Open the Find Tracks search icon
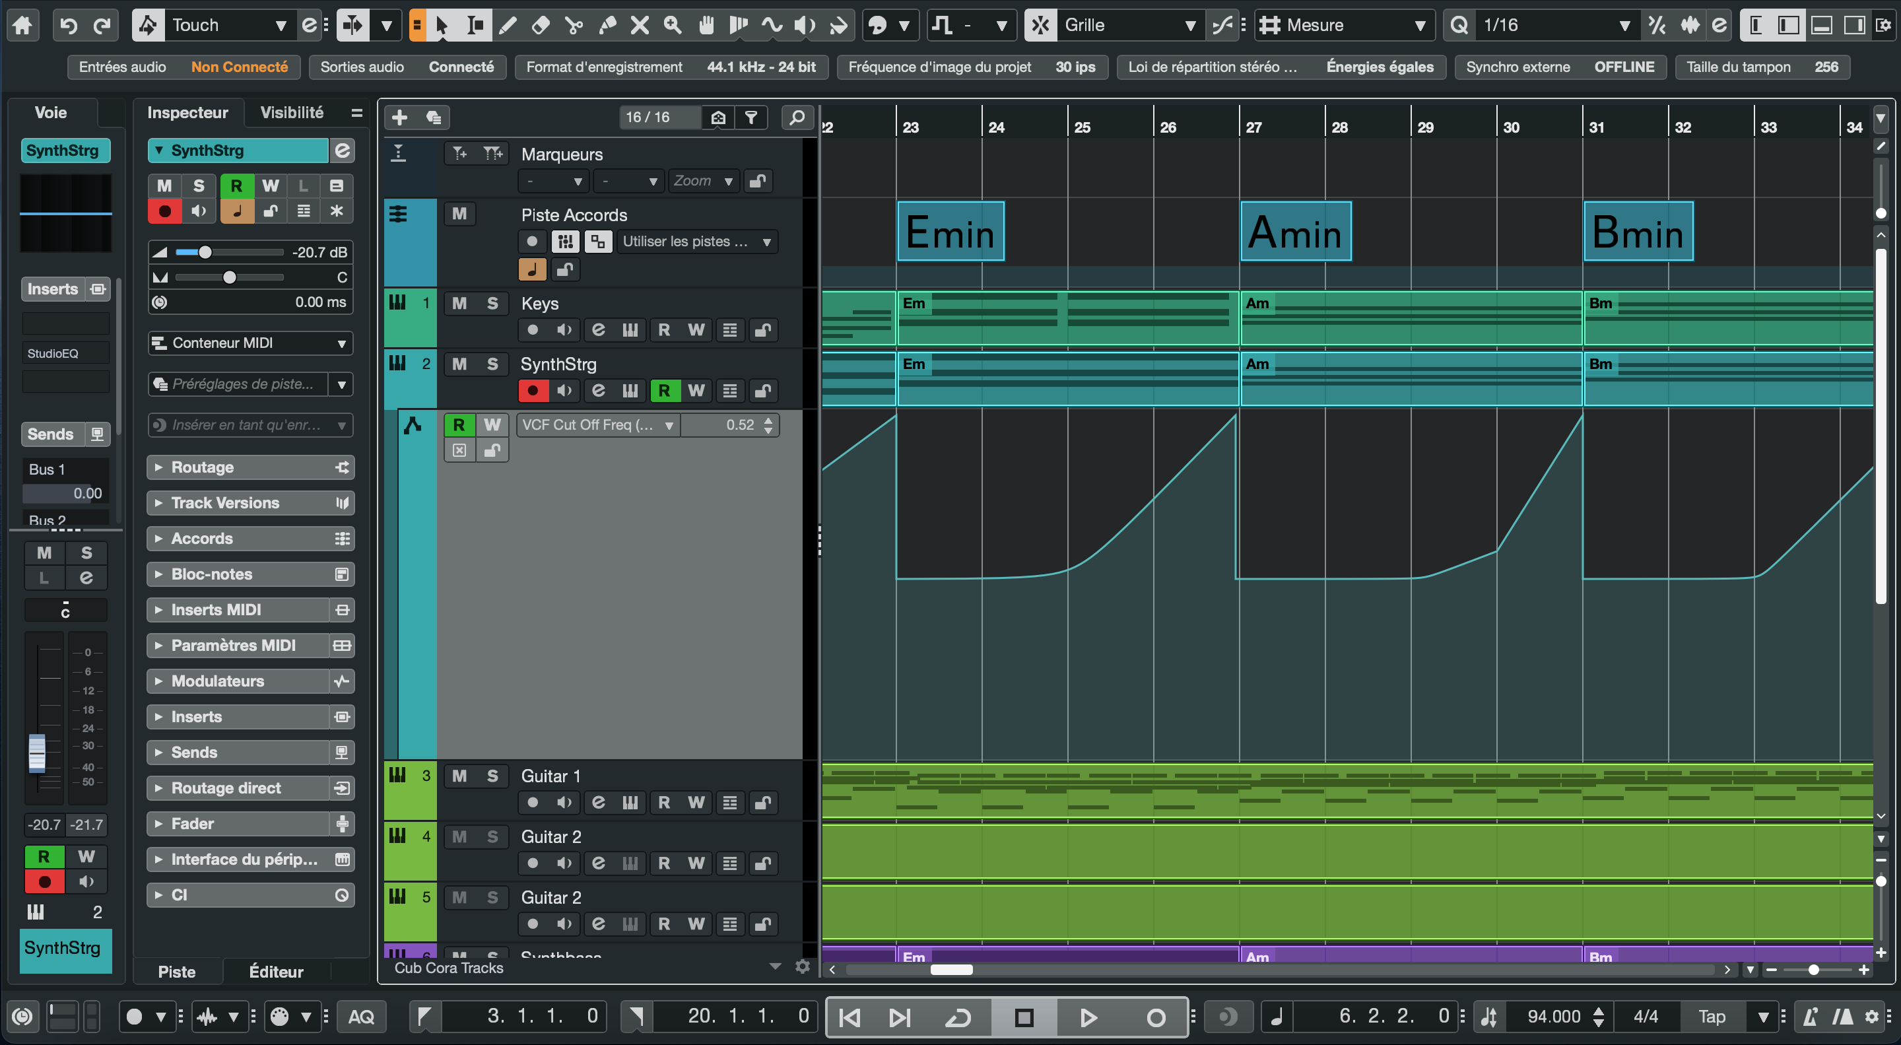The height and width of the screenshot is (1045, 1901). [797, 118]
